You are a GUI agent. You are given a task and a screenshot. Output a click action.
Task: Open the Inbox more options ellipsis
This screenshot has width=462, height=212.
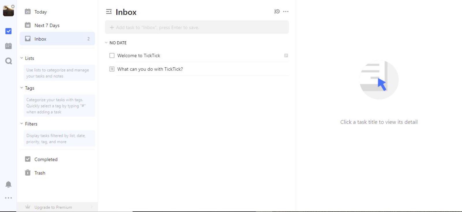(286, 12)
